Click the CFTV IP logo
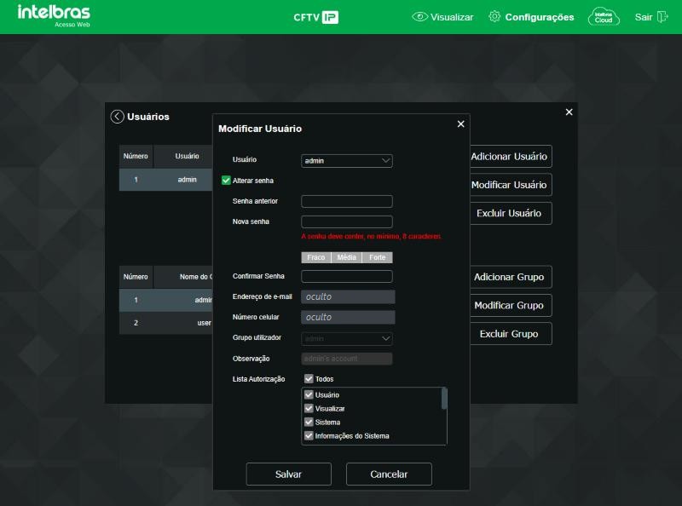 (315, 17)
